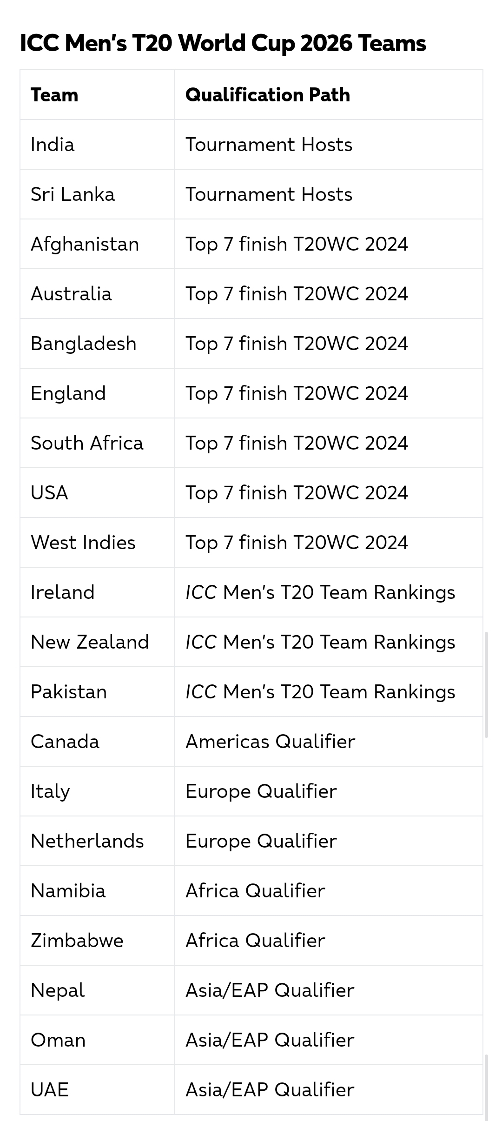
Task: Select the India team cell
Action: tap(53, 145)
